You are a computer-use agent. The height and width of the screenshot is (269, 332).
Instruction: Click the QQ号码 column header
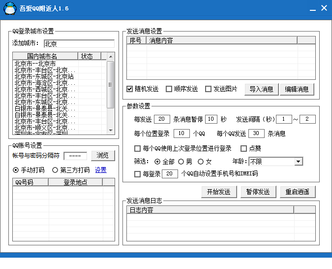(30, 182)
